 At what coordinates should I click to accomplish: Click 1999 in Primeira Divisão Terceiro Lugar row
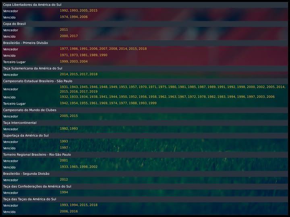pos(64,62)
